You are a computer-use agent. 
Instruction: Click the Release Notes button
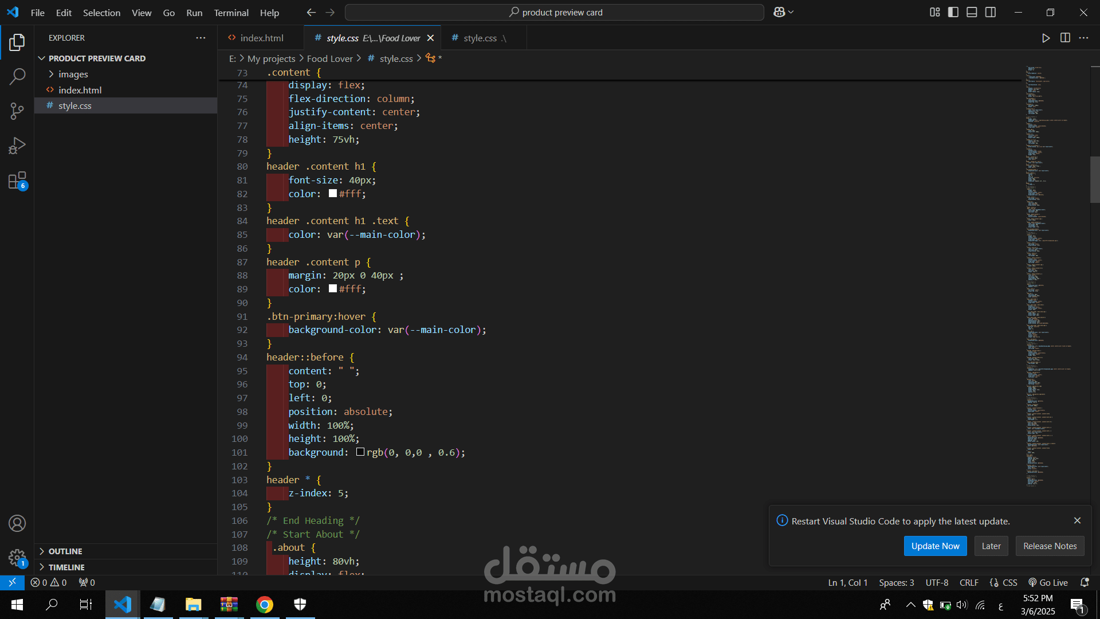(1050, 546)
